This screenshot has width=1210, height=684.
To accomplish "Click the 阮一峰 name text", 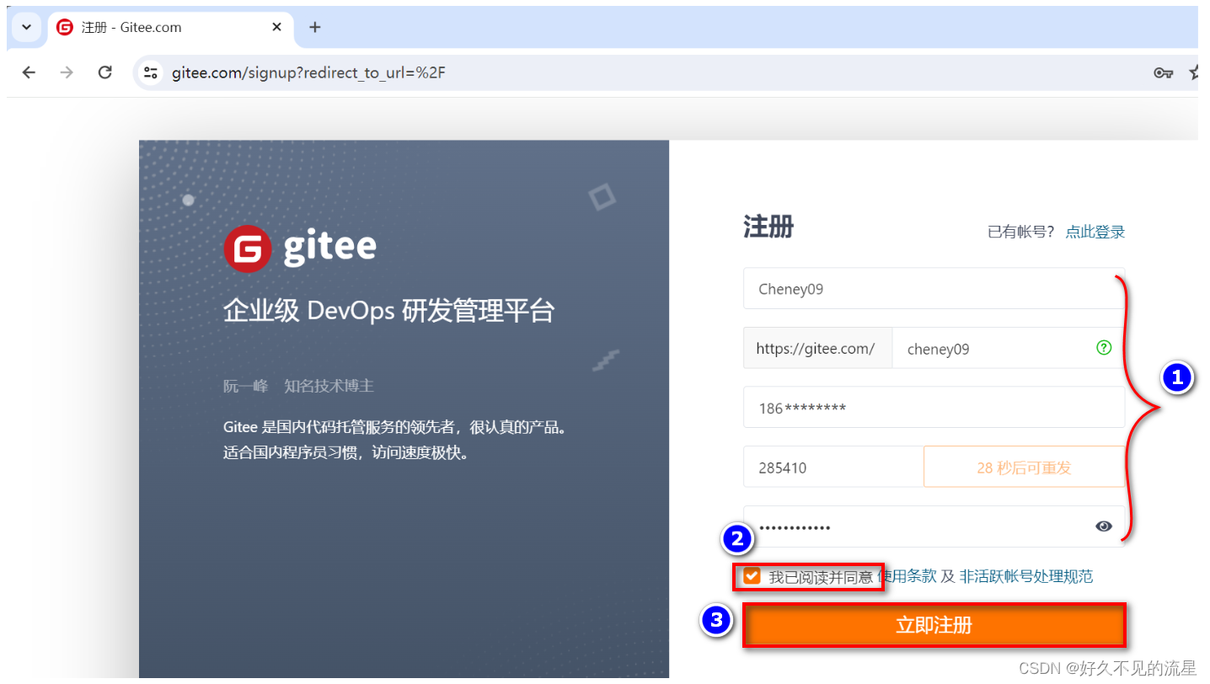I will click(x=245, y=386).
